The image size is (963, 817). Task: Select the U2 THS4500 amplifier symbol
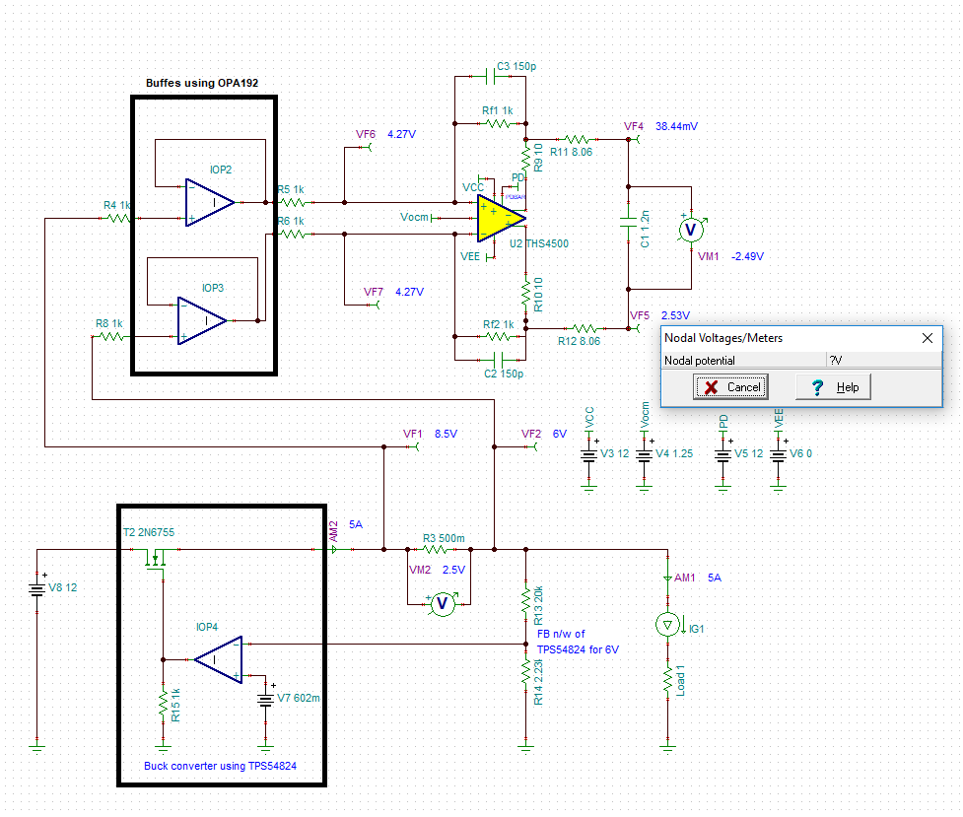click(x=501, y=218)
